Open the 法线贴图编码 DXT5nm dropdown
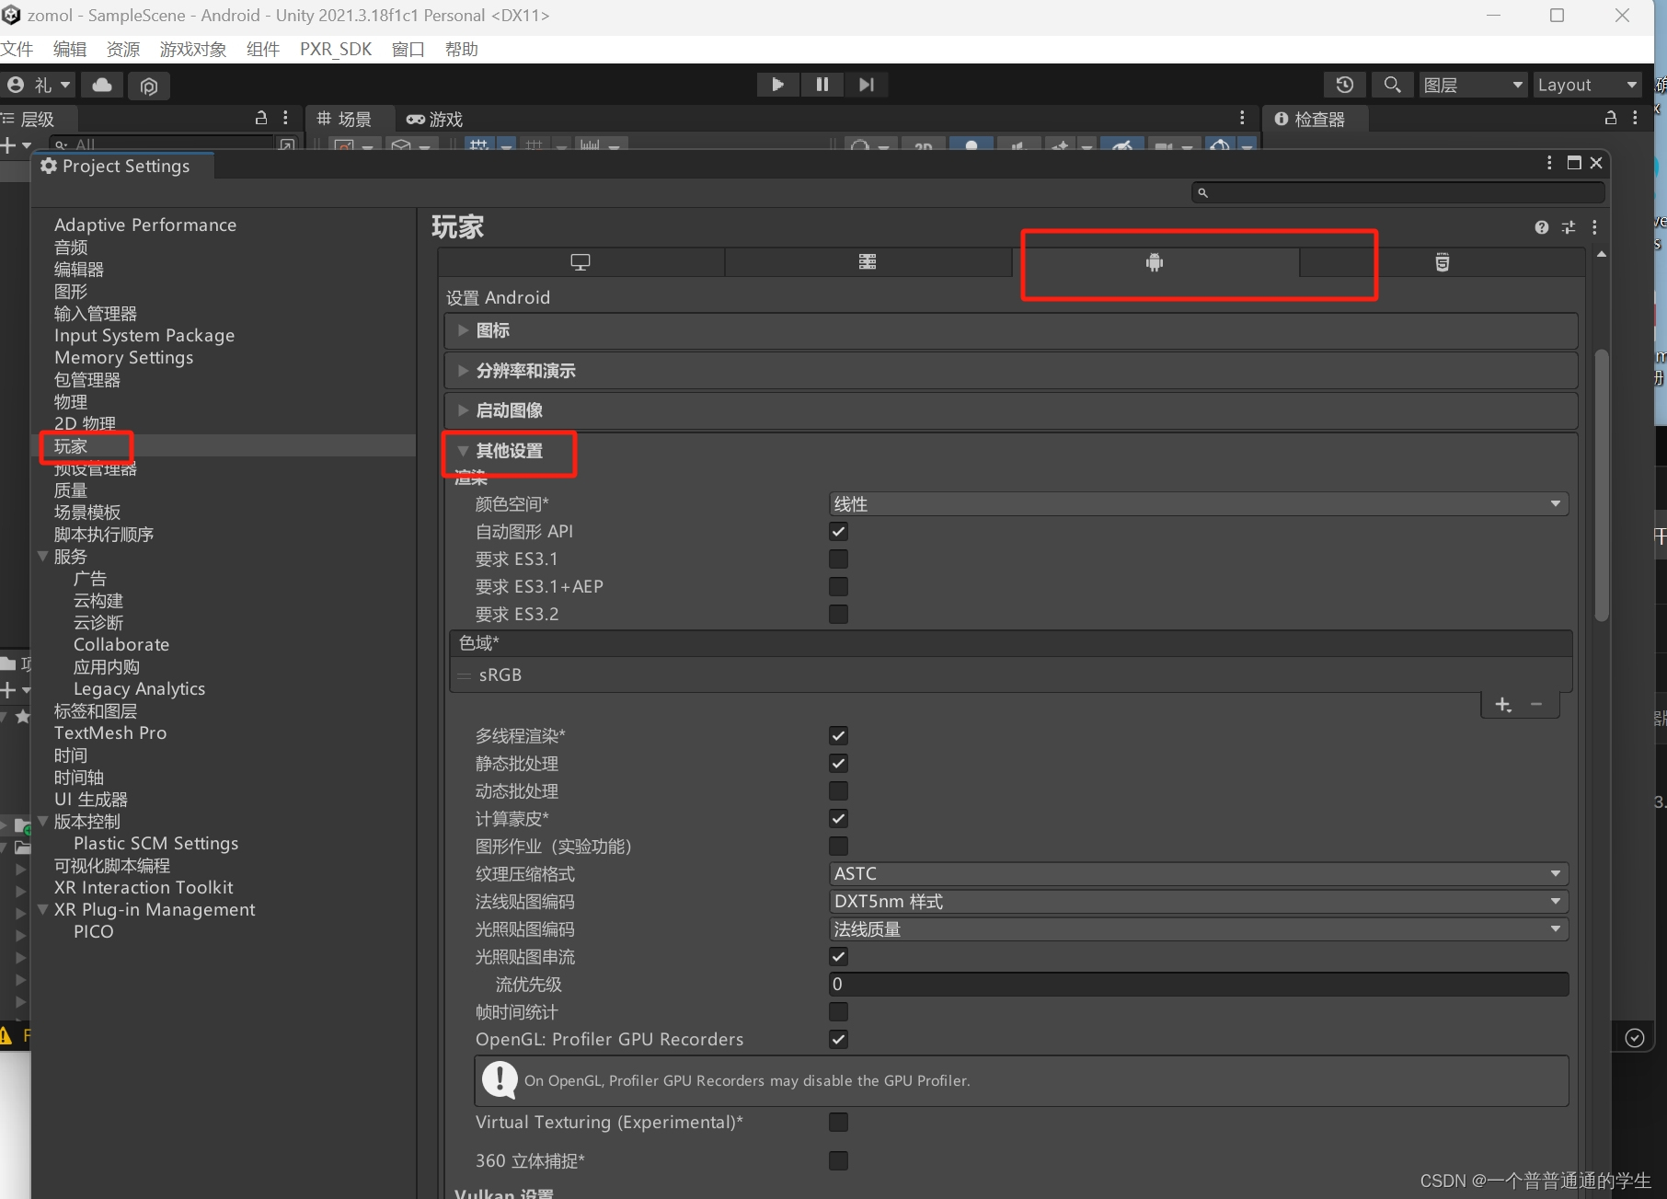Viewport: 1667px width, 1199px height. point(1199,902)
